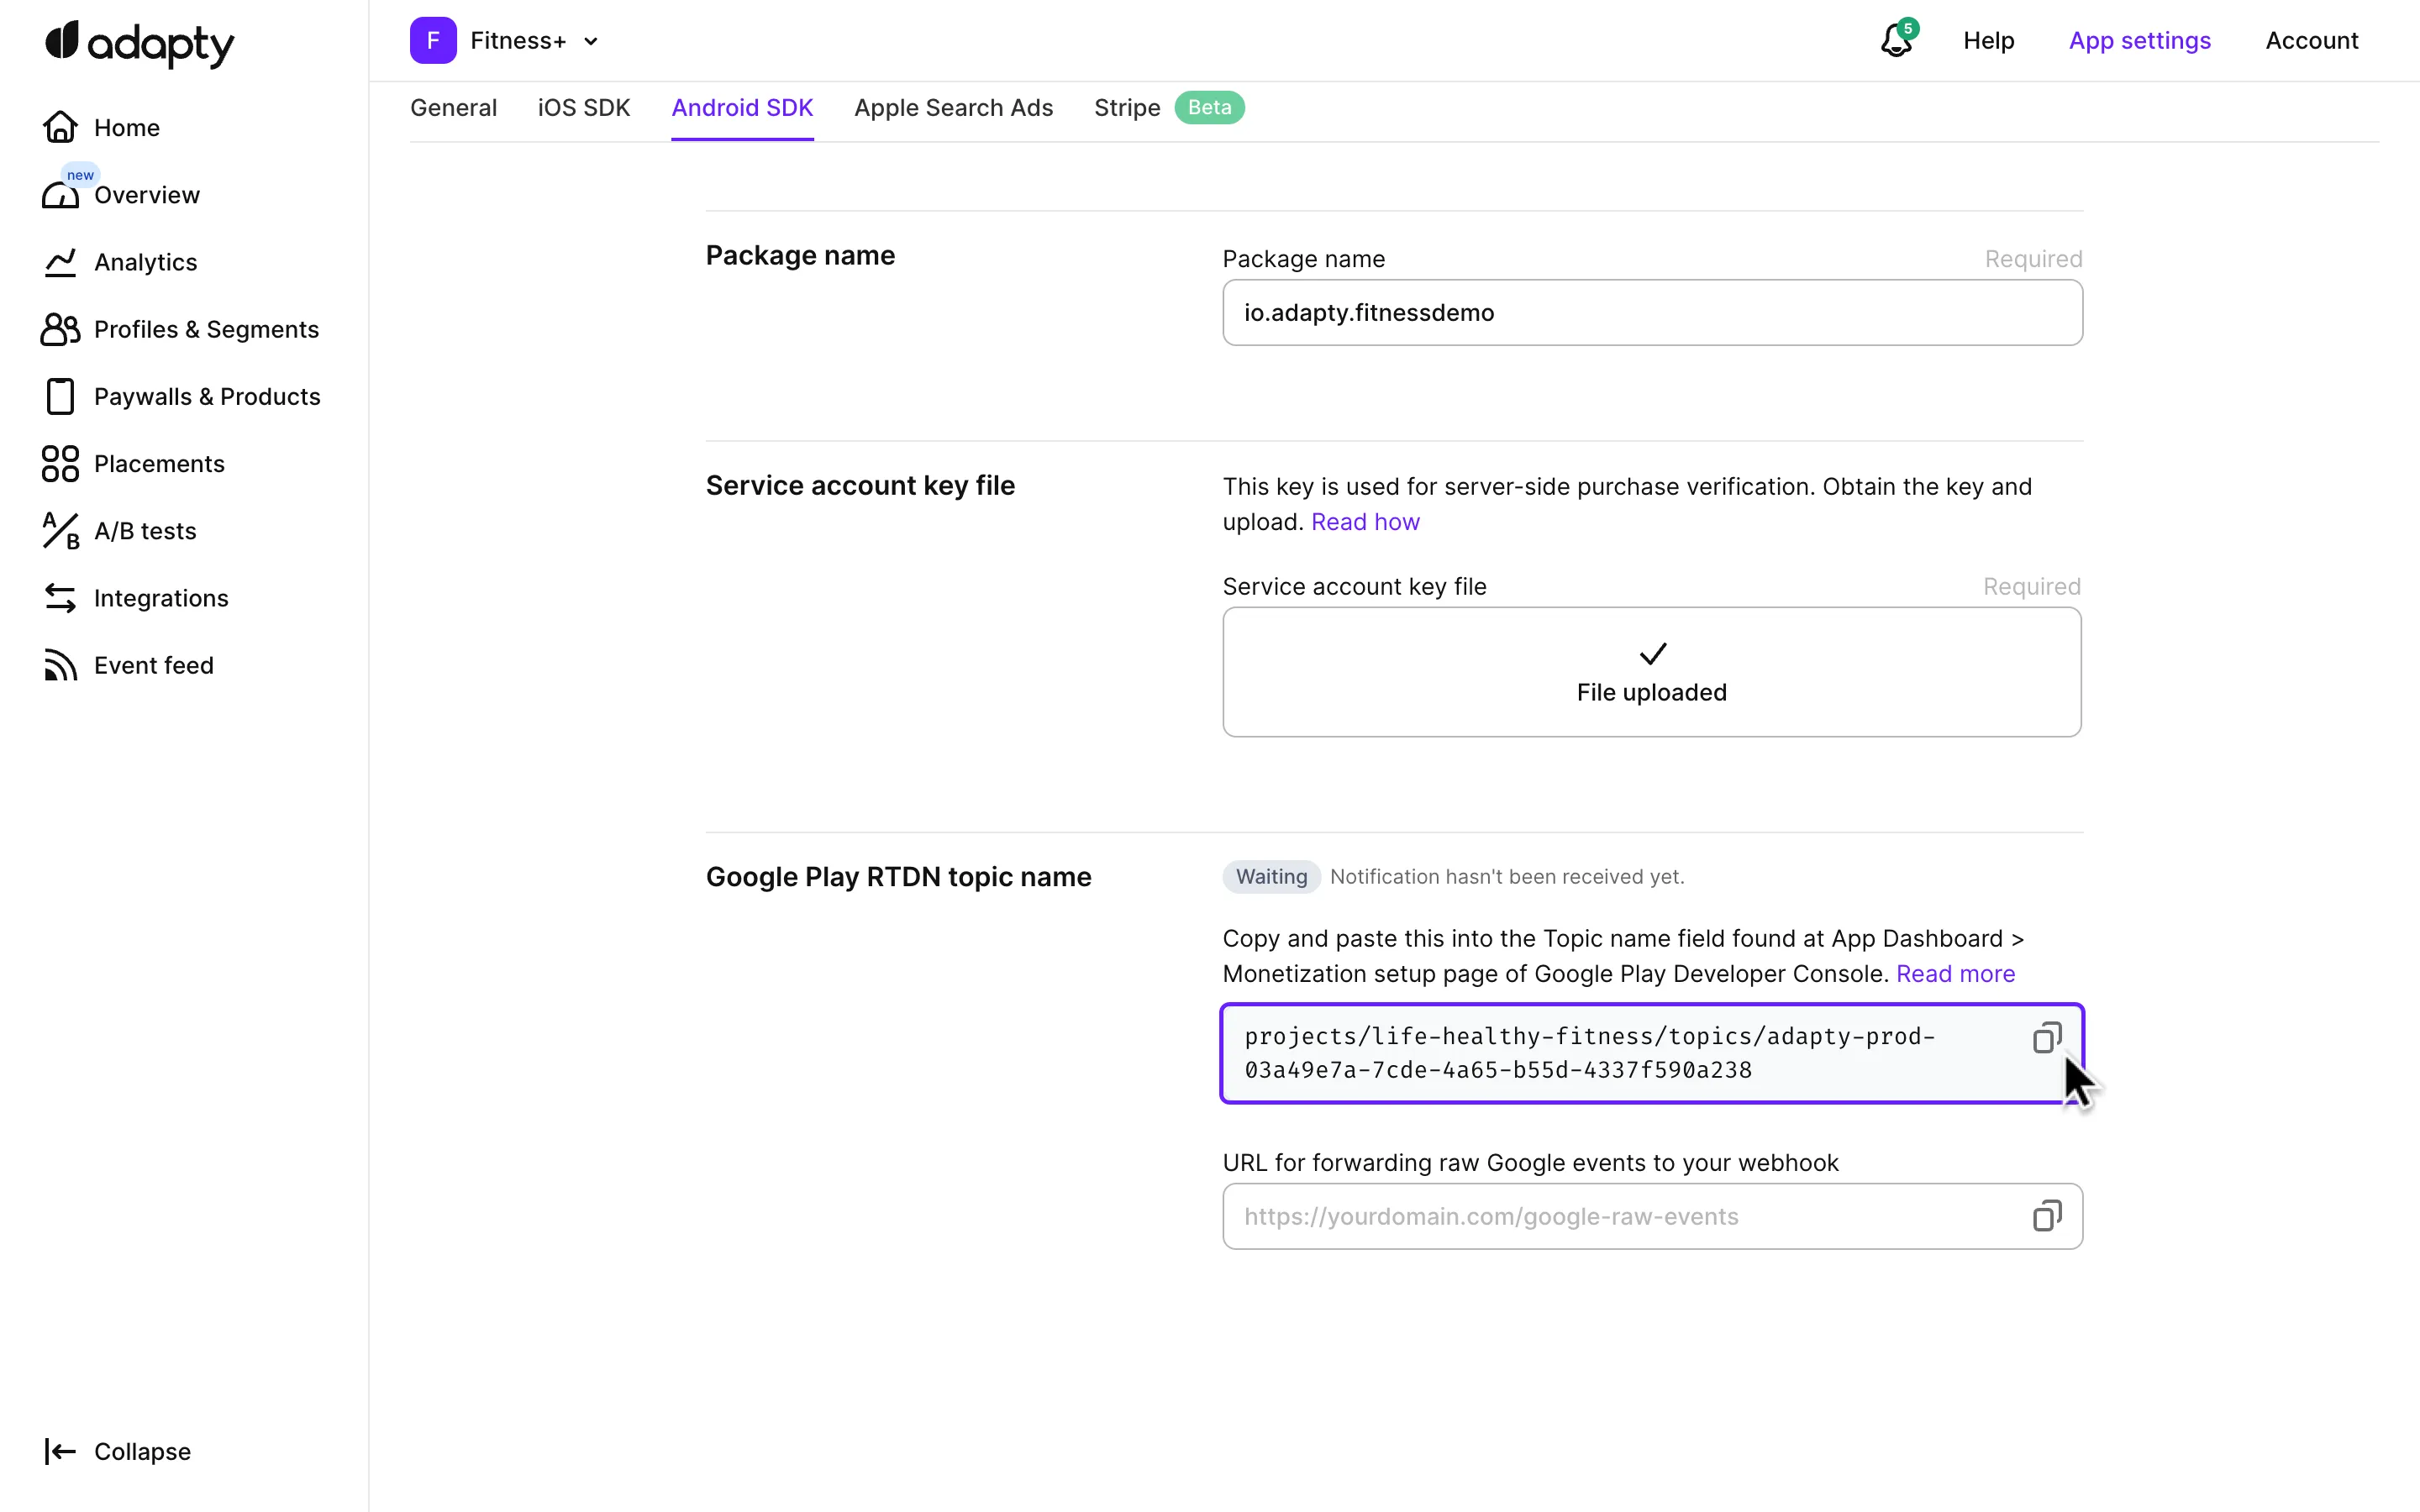Open Home from sidebar icon
The width and height of the screenshot is (2420, 1512).
[60, 127]
